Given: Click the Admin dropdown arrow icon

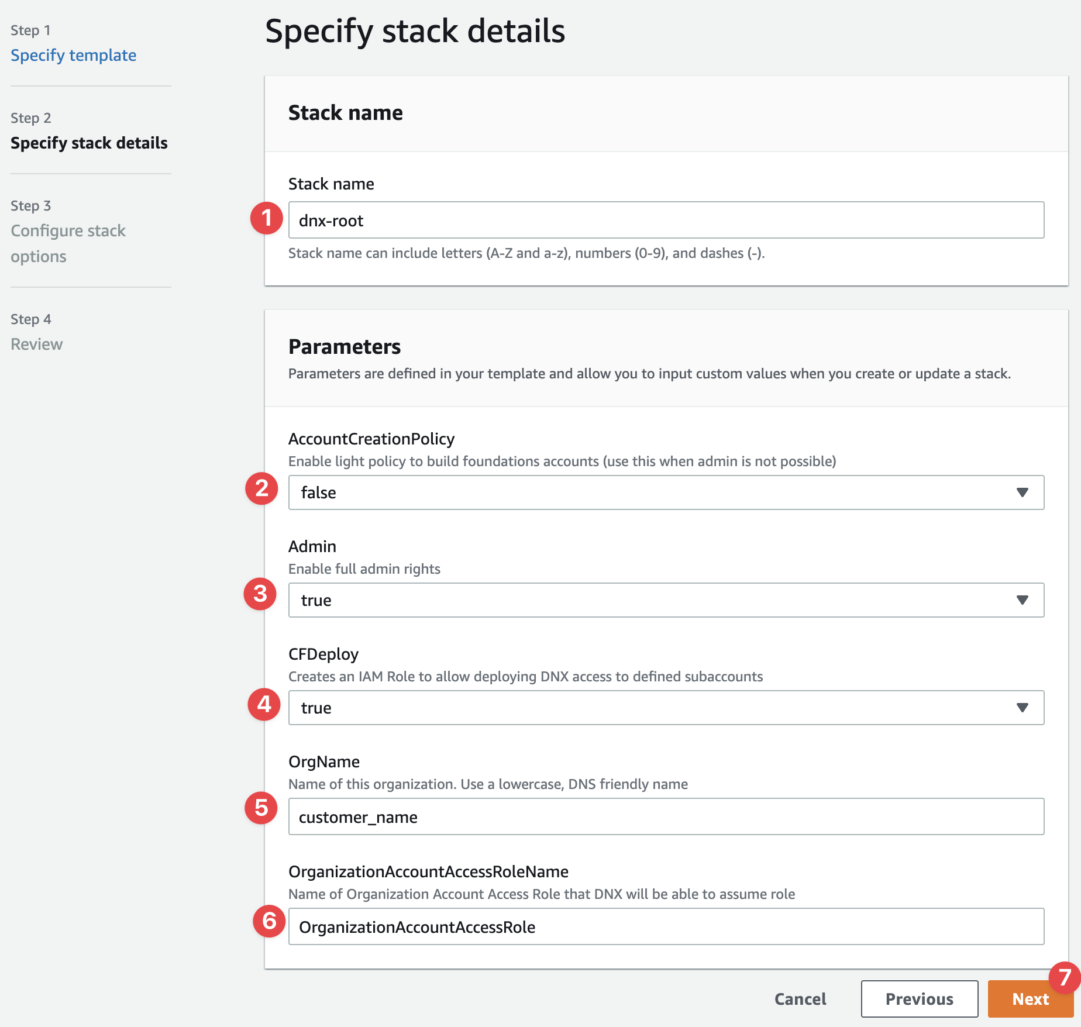Looking at the screenshot, I should [1023, 600].
